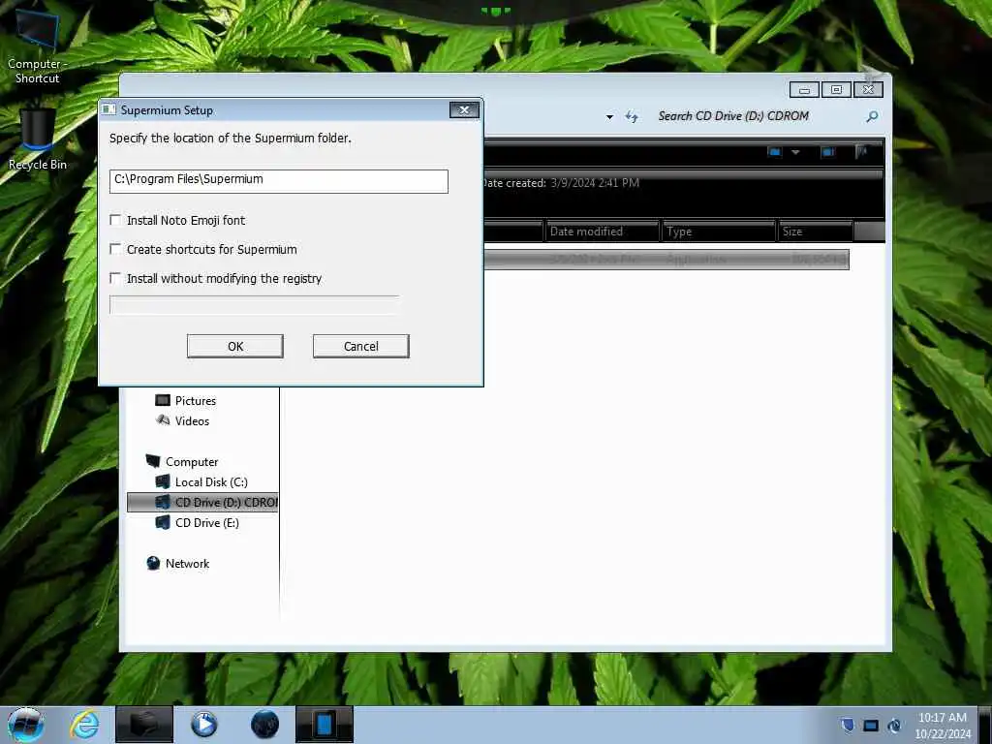The width and height of the screenshot is (992, 744).
Task: Select CD Drive (D:) CDROM in navigation pane
Action: coord(202,503)
